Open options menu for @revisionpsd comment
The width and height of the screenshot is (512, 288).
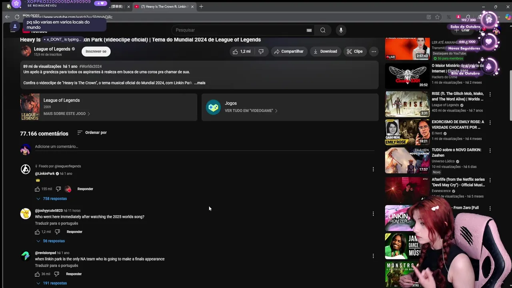(x=373, y=256)
